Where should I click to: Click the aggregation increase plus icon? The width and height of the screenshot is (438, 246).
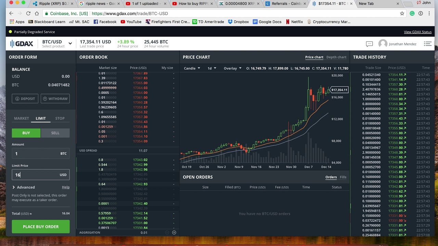(174, 232)
